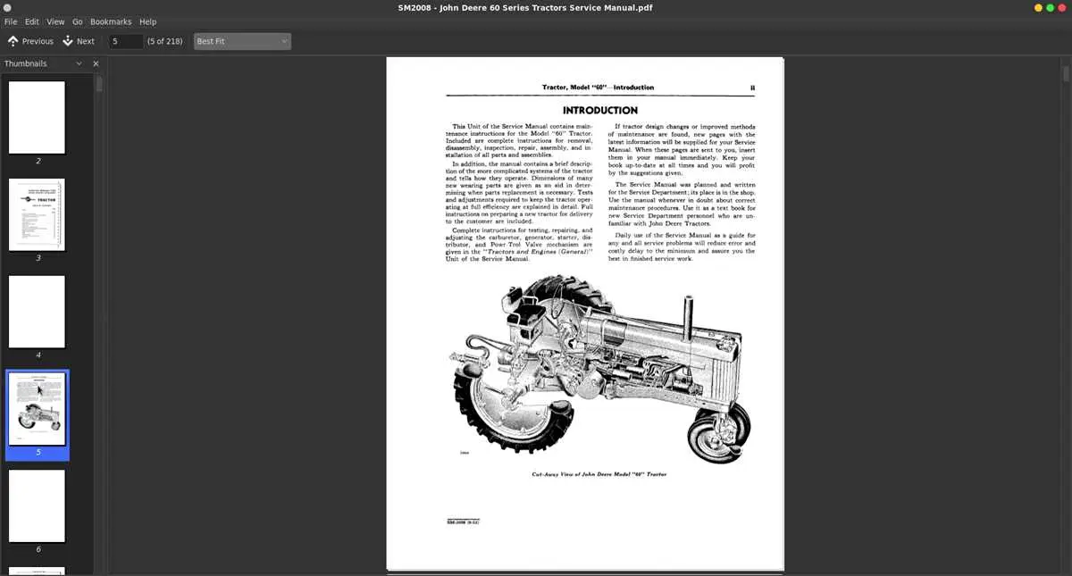
Task: Click the 'Tractor, Model "60"—Introduction' page header
Action: 599,88
